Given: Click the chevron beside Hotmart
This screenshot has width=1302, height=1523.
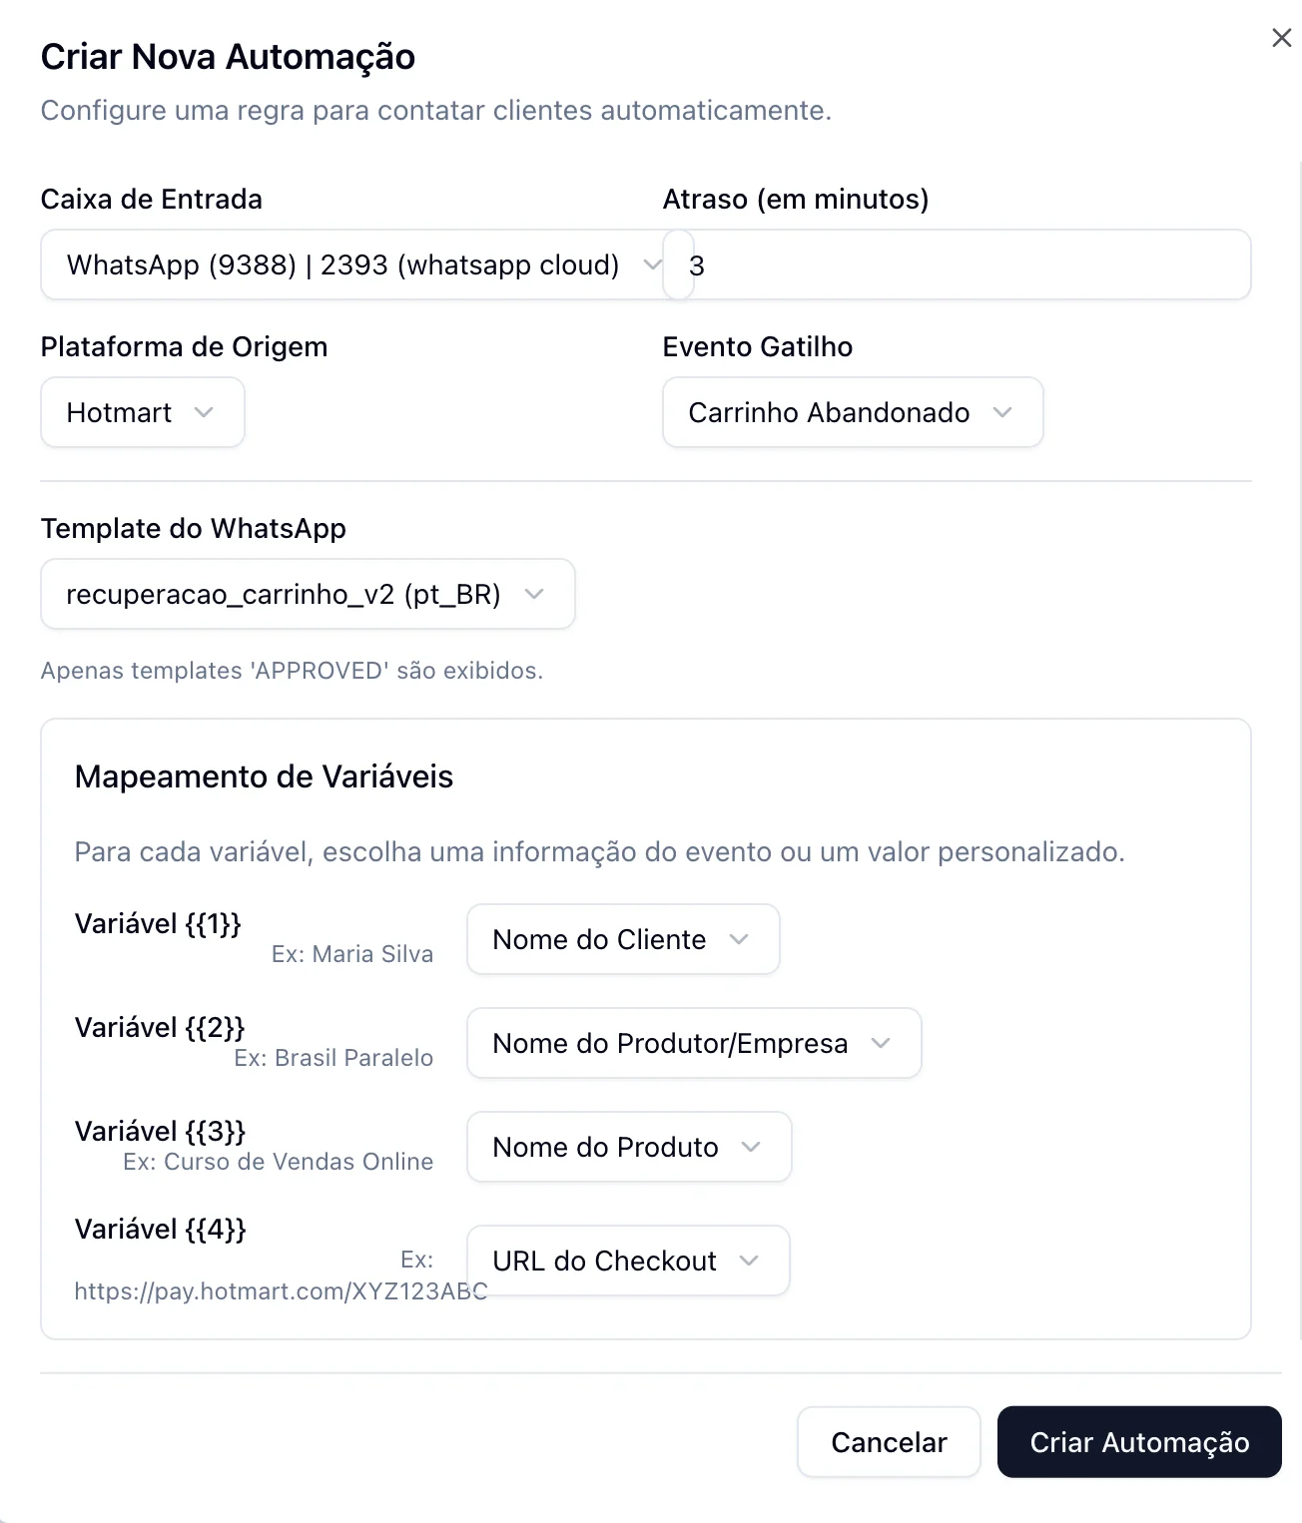Looking at the screenshot, I should coord(207,412).
